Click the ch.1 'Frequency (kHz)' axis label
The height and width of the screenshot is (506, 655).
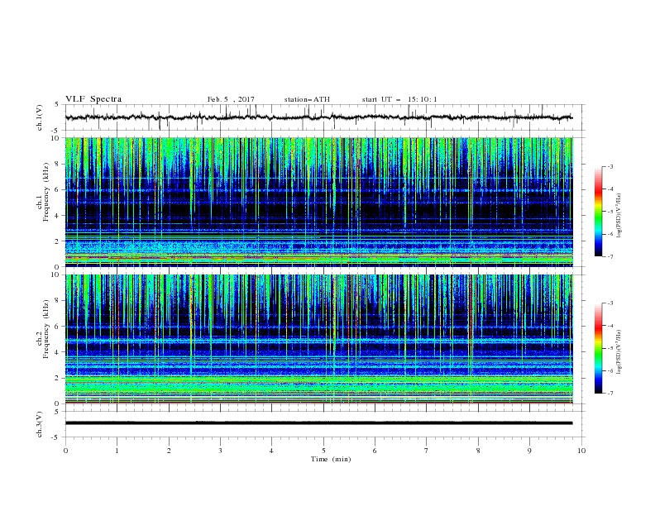click(x=46, y=192)
